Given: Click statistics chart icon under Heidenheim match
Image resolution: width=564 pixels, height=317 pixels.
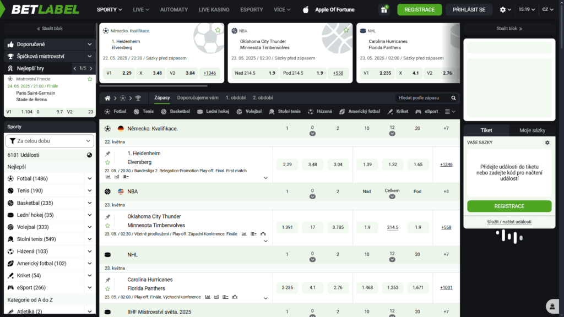Looking at the screenshot, I should pyautogui.click(x=108, y=177).
